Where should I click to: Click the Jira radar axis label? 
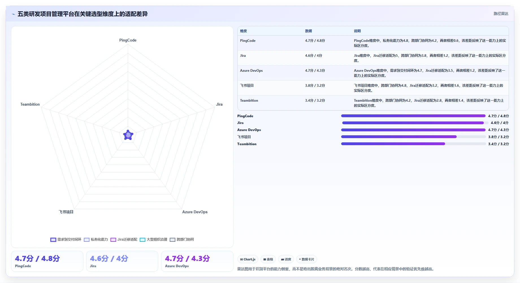219,104
